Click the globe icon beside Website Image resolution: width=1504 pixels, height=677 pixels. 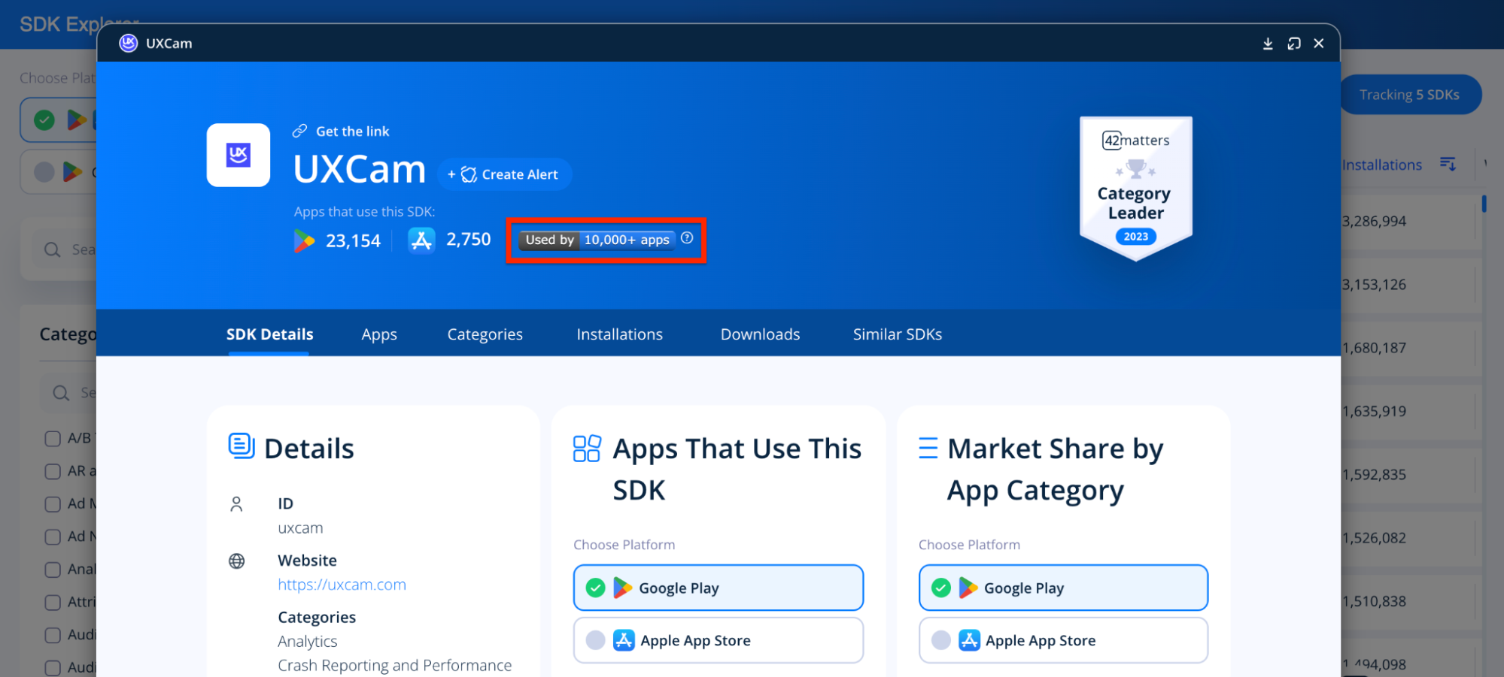click(236, 561)
